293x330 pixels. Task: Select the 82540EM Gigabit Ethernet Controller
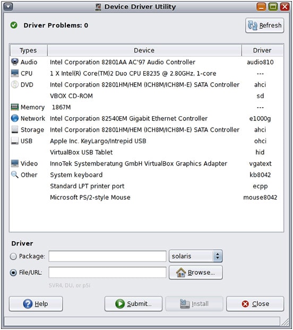tap(128, 118)
